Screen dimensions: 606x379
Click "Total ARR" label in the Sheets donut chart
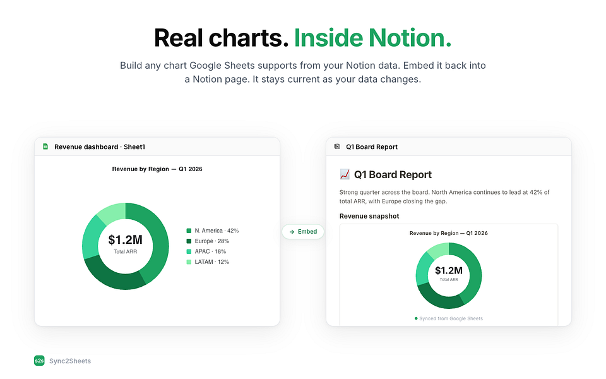(x=125, y=252)
